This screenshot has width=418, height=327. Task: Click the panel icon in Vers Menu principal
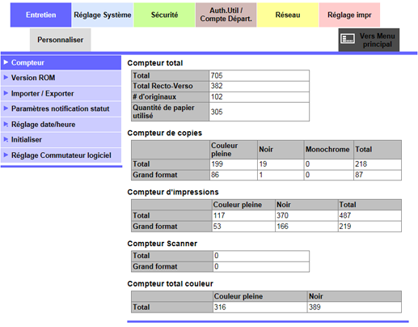[x=348, y=39]
